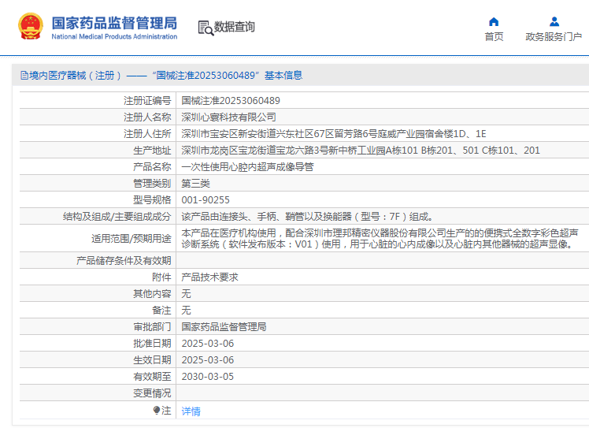Click the 无 value in 其他内容 row
This screenshot has width=589, height=428.
(186, 293)
